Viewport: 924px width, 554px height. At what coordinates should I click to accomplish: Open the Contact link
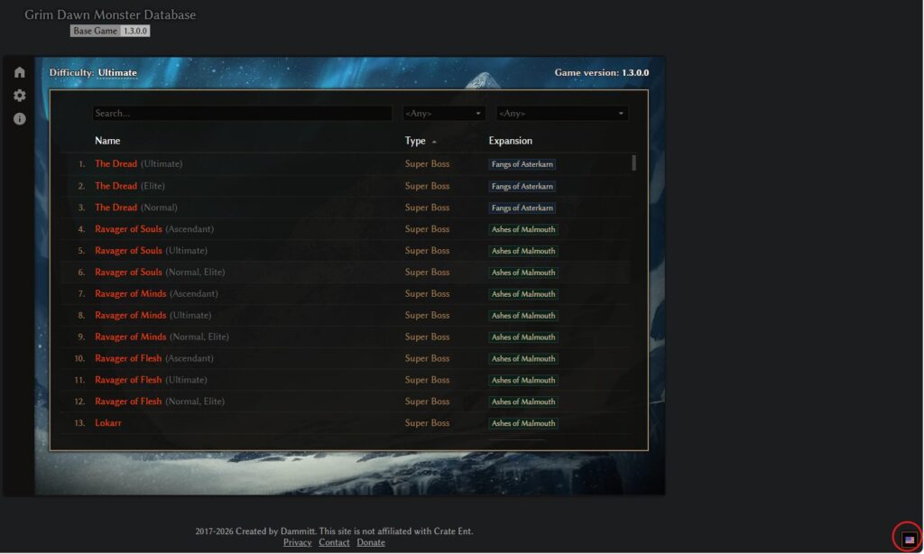[x=334, y=542]
